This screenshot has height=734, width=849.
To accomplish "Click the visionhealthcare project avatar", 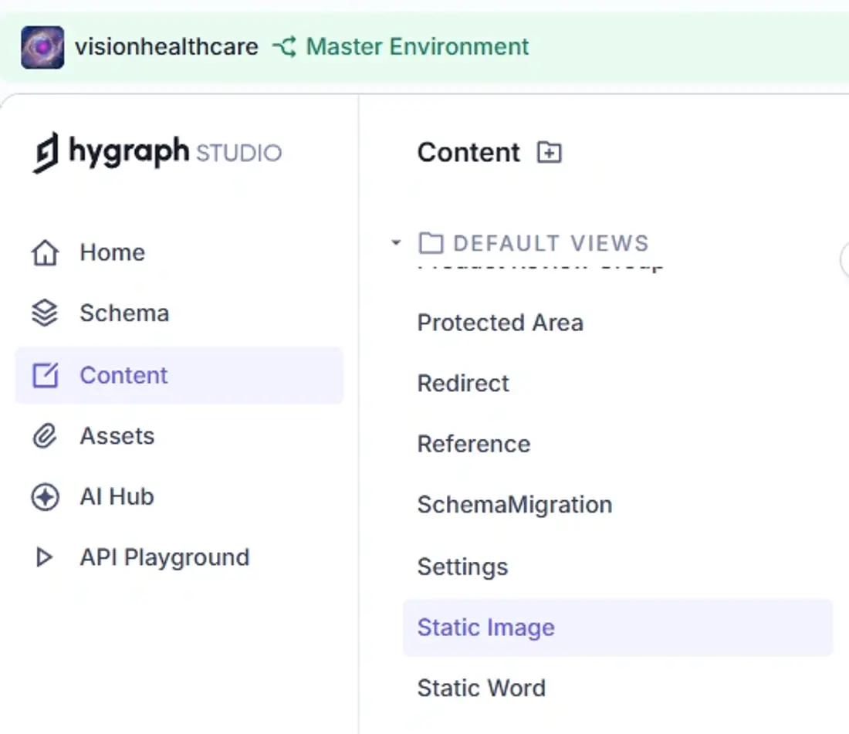I will [x=42, y=47].
